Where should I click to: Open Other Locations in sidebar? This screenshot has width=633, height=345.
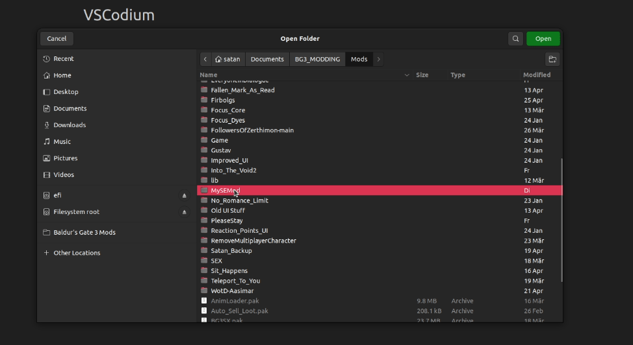click(x=117, y=253)
